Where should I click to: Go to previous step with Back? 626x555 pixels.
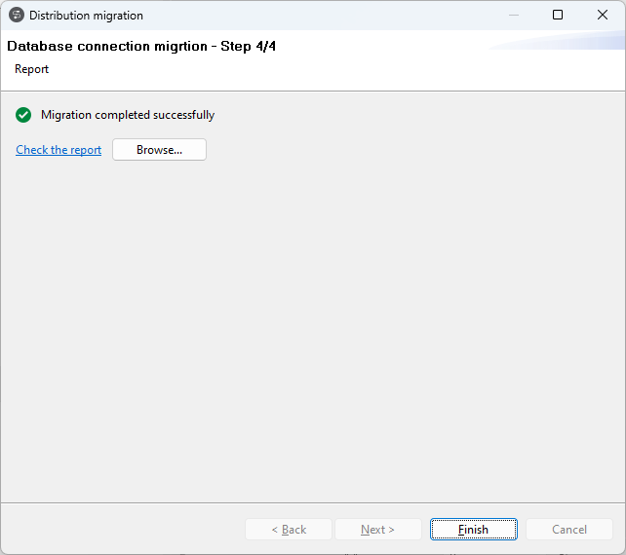[x=289, y=530]
